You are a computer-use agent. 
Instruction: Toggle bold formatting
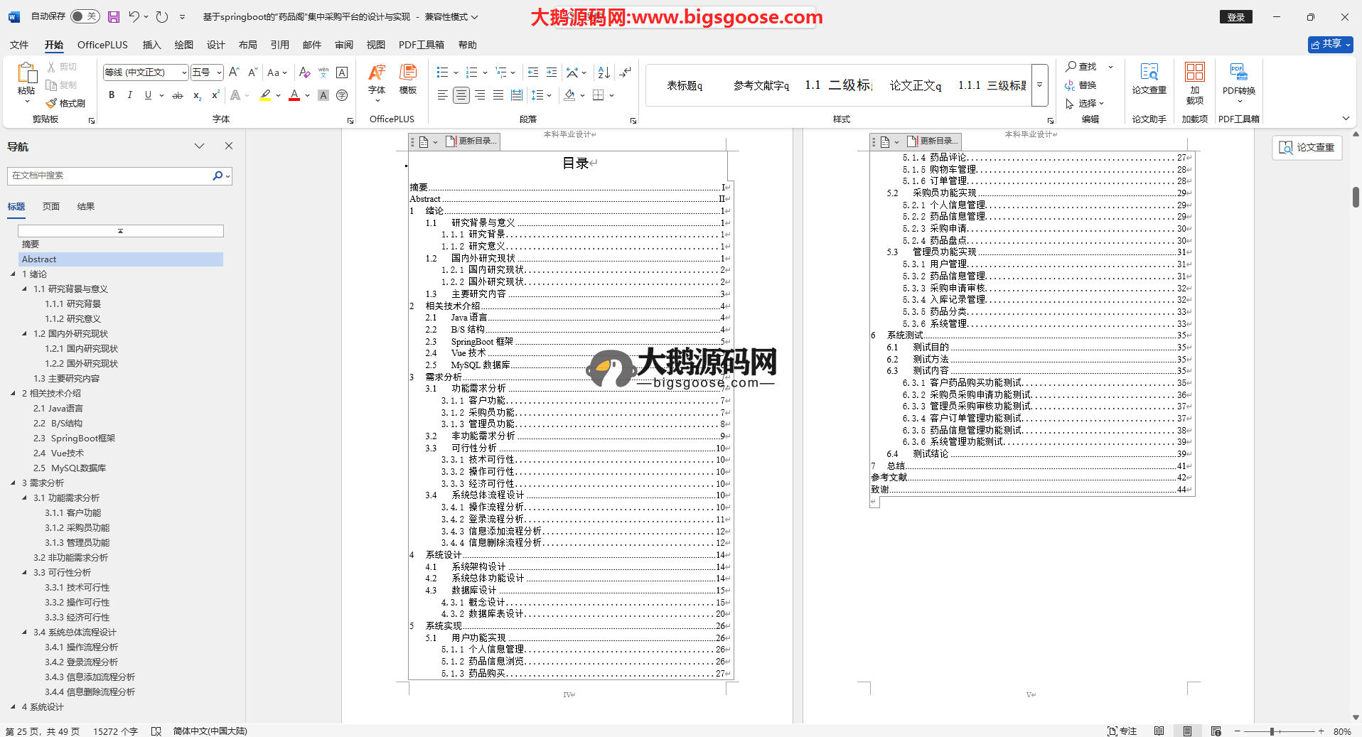pyautogui.click(x=112, y=95)
